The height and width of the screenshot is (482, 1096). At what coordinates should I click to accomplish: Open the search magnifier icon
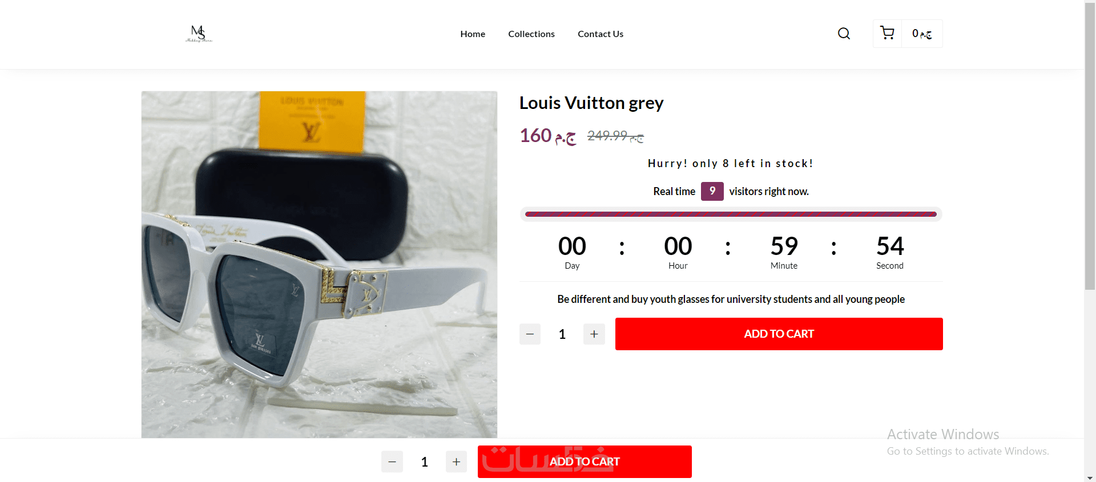point(844,34)
